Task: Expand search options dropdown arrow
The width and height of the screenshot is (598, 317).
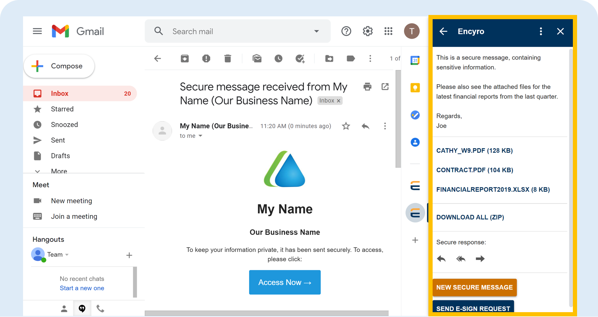Action: pyautogui.click(x=316, y=31)
